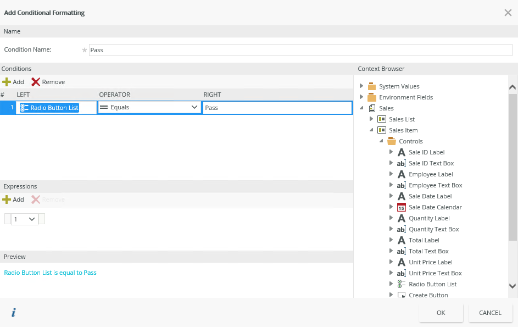Click the Sale Date Calendar icon
This screenshot has height=327, width=518.
tap(401, 207)
